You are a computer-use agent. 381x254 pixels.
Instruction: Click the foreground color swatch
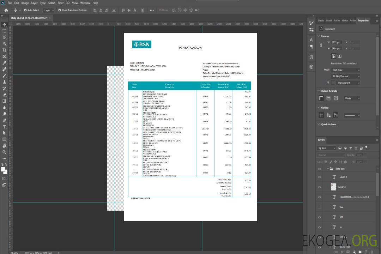[x=3, y=170]
